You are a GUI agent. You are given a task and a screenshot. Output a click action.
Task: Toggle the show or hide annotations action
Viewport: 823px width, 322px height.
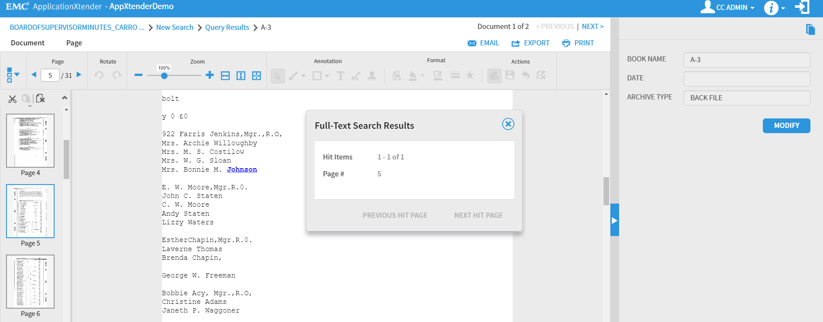(494, 76)
